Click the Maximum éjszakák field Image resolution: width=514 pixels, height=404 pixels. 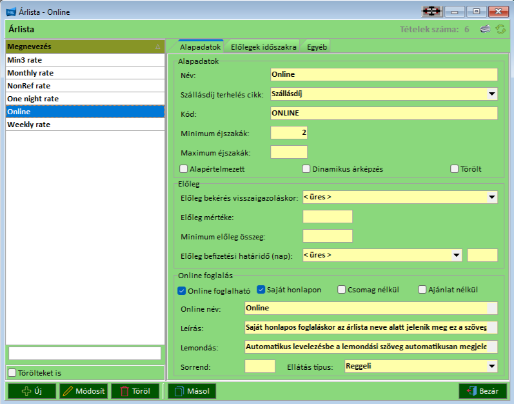point(289,152)
